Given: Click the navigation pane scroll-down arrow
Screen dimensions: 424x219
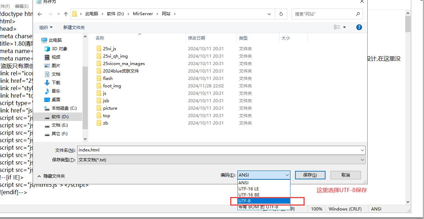Looking at the screenshot, I should click(x=85, y=139).
